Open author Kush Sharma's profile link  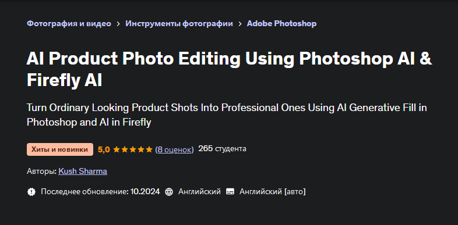click(x=83, y=171)
